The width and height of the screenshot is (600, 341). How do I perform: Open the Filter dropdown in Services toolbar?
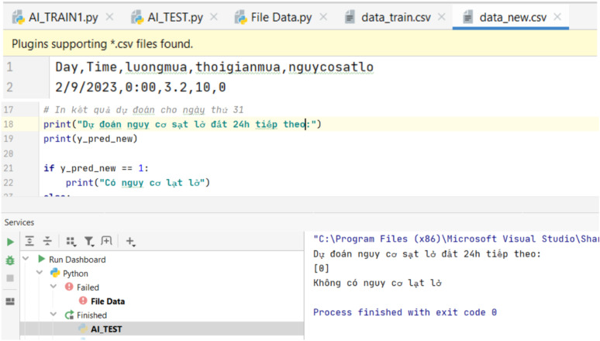[x=89, y=242]
